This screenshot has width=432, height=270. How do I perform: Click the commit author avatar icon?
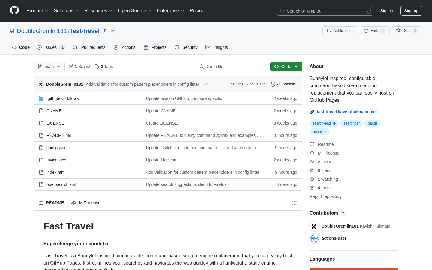(41, 84)
